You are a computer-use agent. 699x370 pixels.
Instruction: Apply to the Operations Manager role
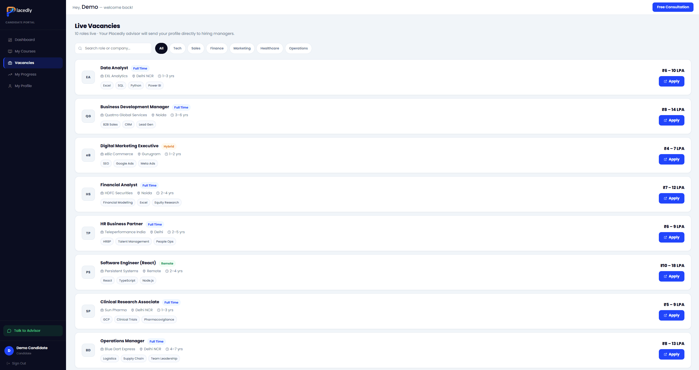point(671,354)
